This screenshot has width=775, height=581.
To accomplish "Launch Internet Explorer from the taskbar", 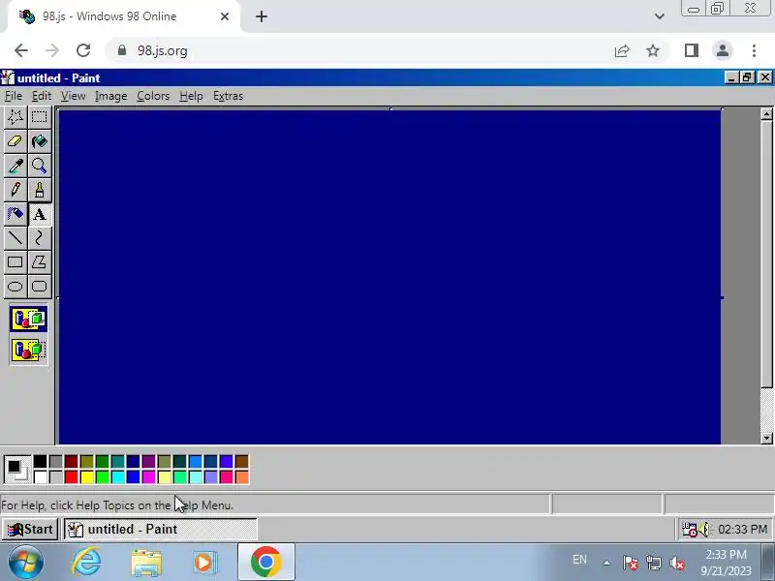I will 86,562.
